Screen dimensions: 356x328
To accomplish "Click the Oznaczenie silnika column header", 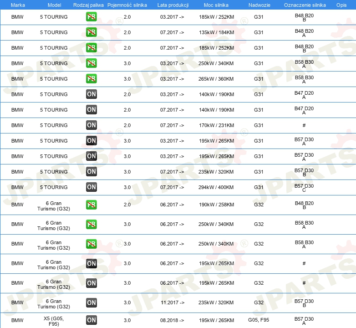I will 305,5.
